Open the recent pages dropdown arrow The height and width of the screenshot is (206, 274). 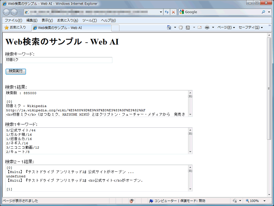click(20, 12)
